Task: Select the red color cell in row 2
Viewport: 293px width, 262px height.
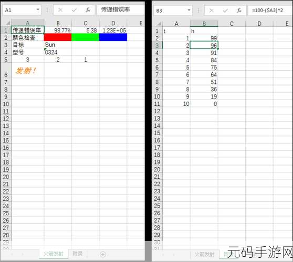Action: click(x=58, y=37)
